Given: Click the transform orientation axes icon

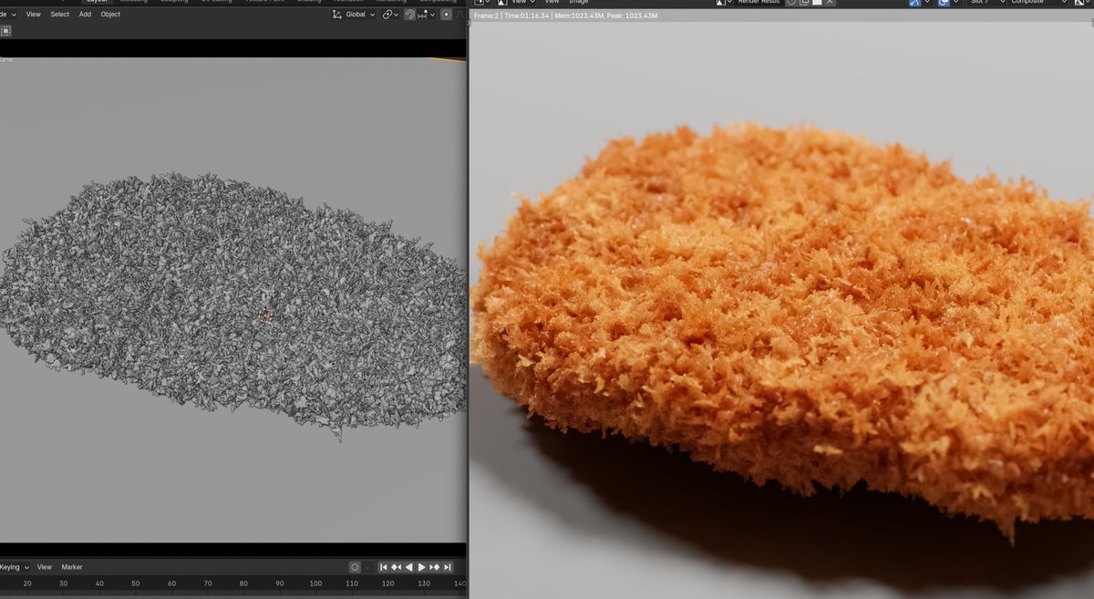Looking at the screenshot, I should coord(337,15).
